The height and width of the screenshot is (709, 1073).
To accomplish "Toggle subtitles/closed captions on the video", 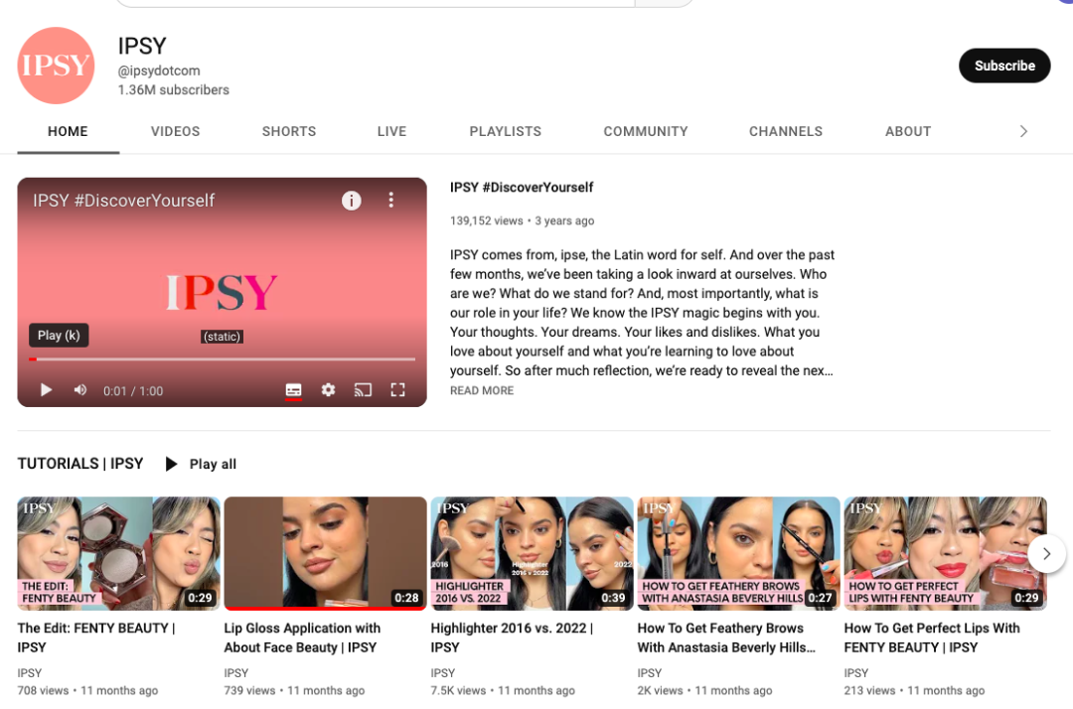I will pos(293,390).
